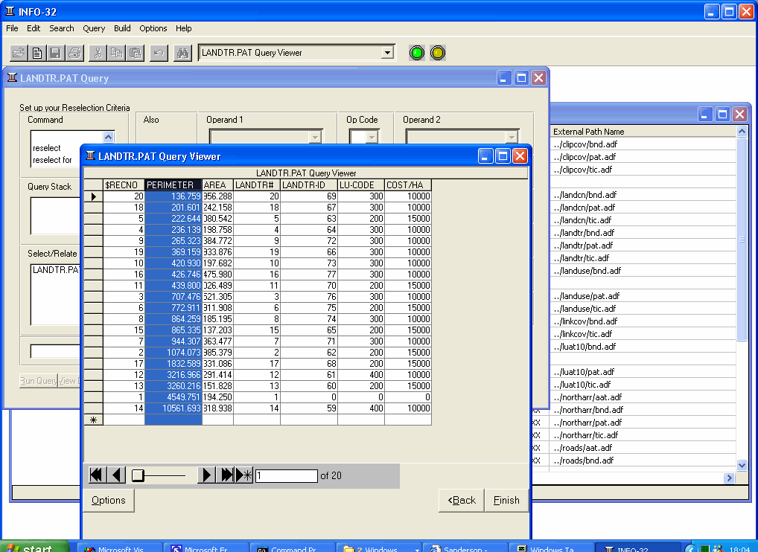Open Find with the binoculars icon
The image size is (758, 552).
[x=182, y=53]
